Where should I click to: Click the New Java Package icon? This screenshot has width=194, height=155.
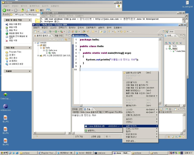coord(73,32)
